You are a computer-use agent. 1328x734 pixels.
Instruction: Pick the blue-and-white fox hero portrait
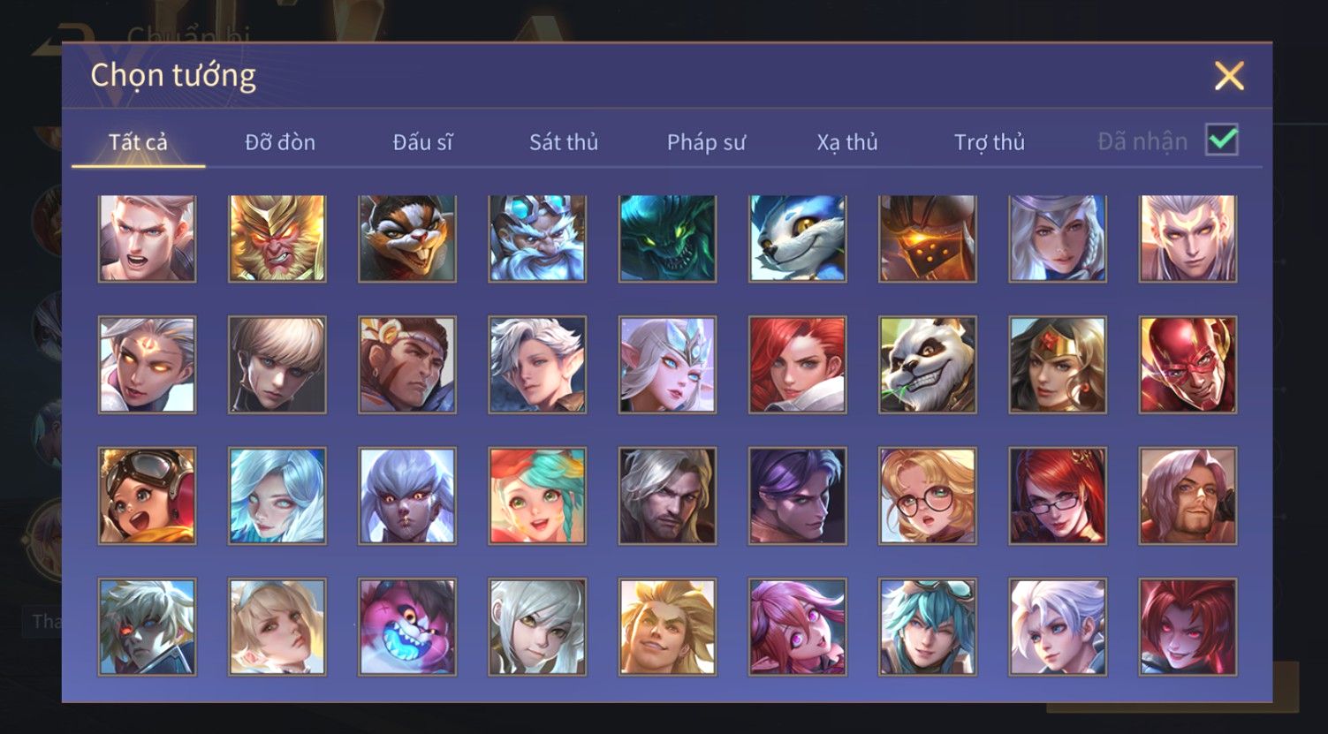point(798,238)
